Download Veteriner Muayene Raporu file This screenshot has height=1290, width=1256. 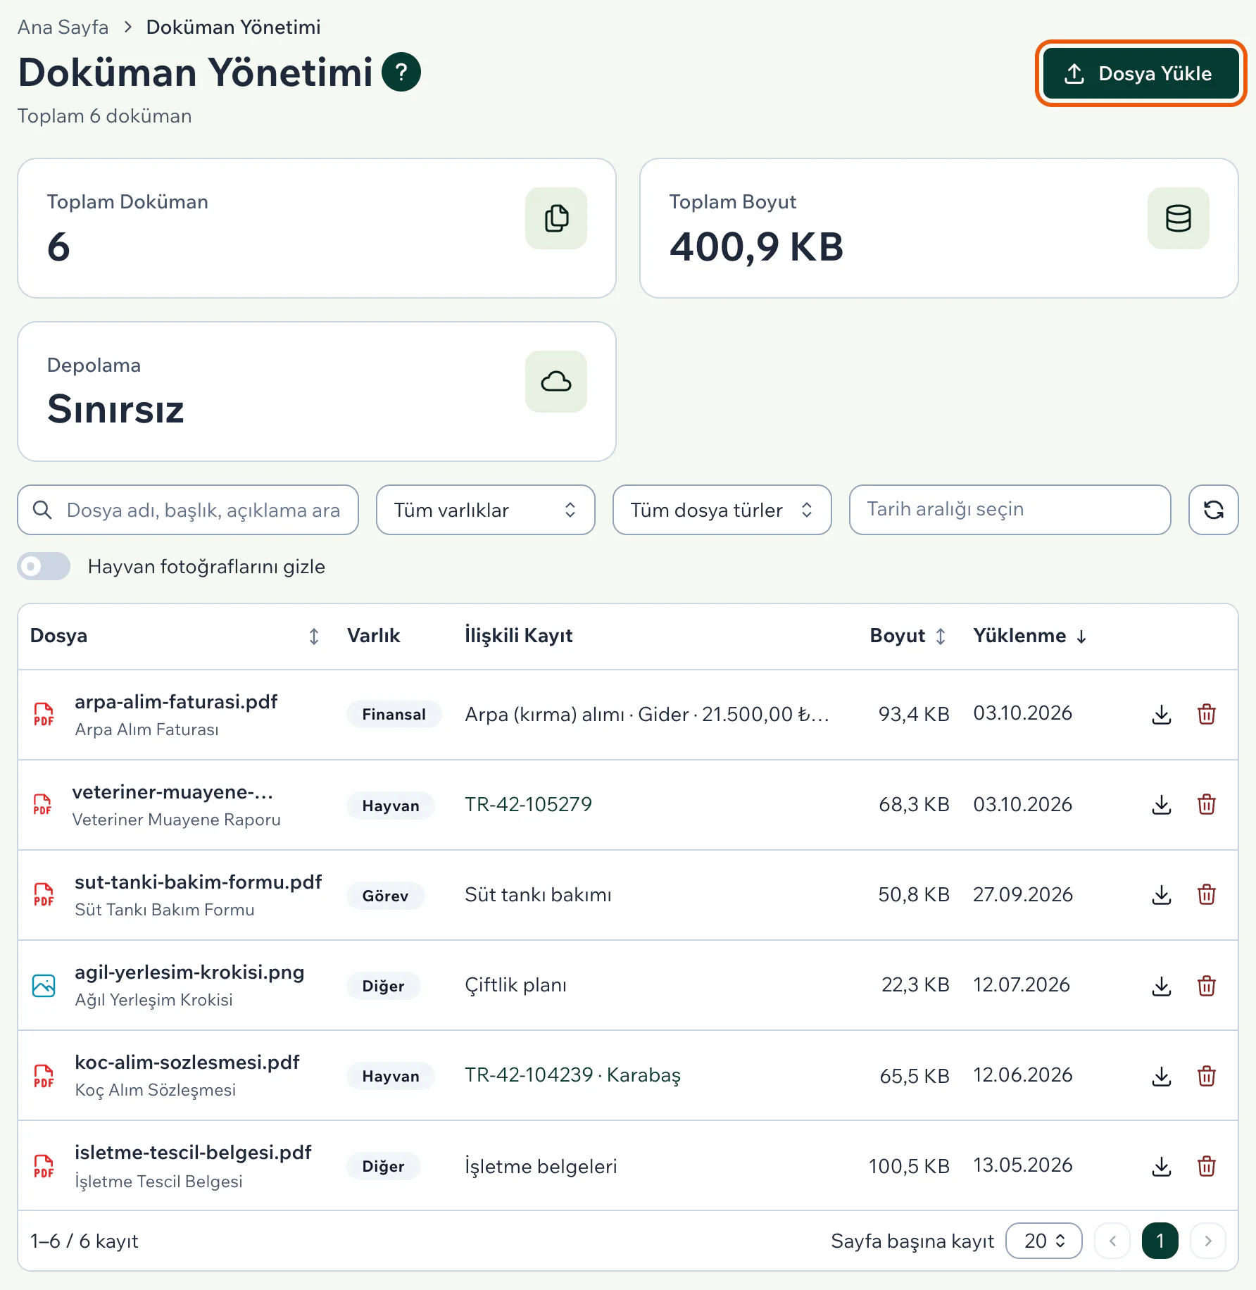coord(1162,805)
